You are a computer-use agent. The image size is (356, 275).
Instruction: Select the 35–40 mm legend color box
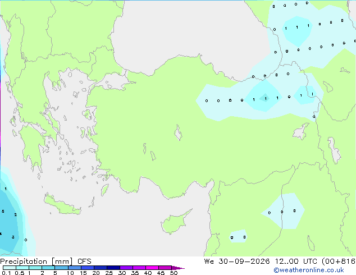(139, 268)
